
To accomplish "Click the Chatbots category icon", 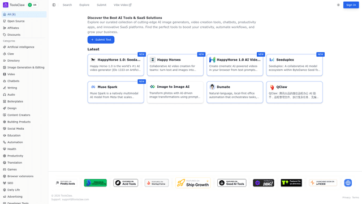I will [x=5, y=81].
